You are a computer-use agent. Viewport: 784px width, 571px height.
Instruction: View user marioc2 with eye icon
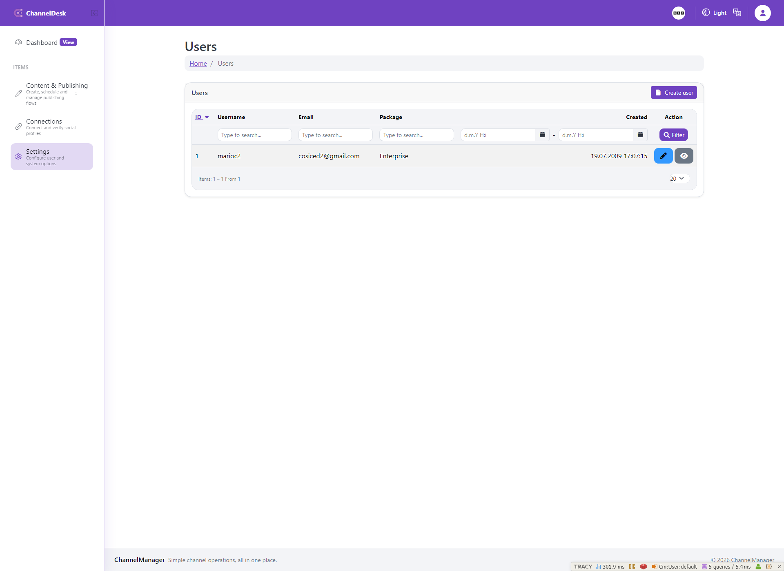[684, 156]
